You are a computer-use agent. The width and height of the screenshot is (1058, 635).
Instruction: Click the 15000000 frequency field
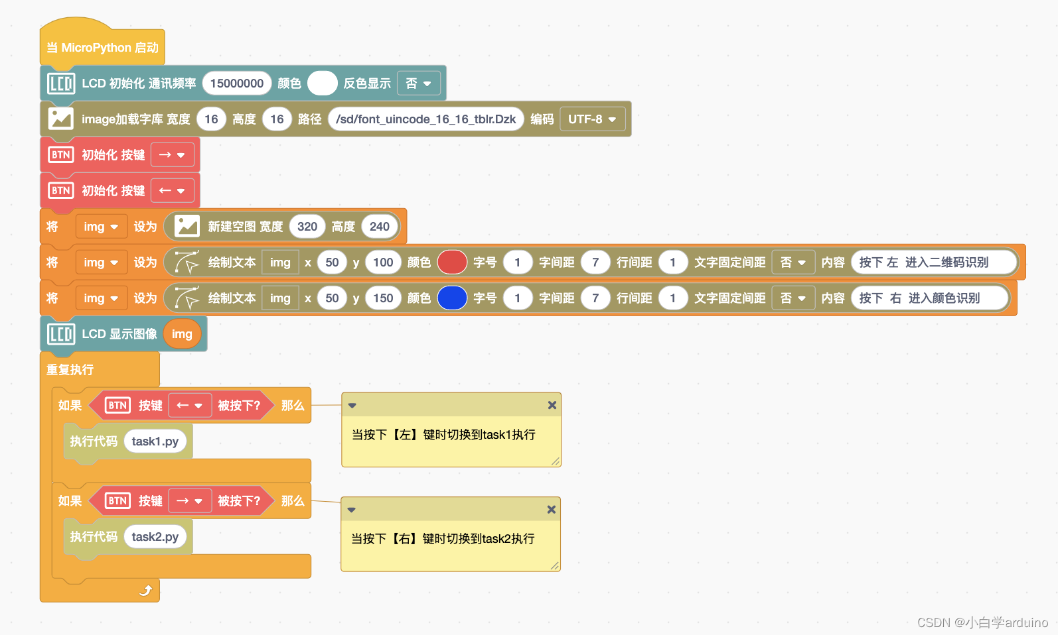click(x=237, y=84)
